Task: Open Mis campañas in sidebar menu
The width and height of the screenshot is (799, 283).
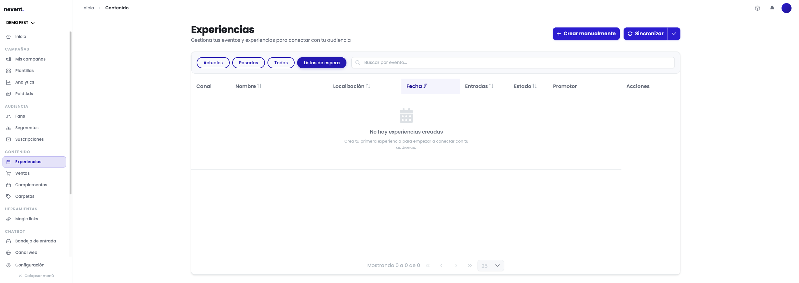Action: point(34,59)
